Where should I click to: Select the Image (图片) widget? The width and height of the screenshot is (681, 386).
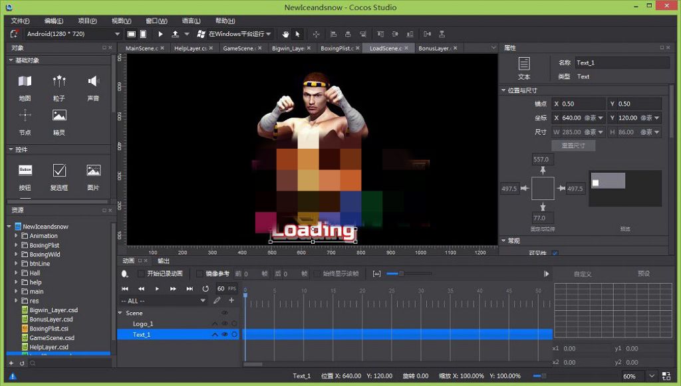[x=93, y=177]
